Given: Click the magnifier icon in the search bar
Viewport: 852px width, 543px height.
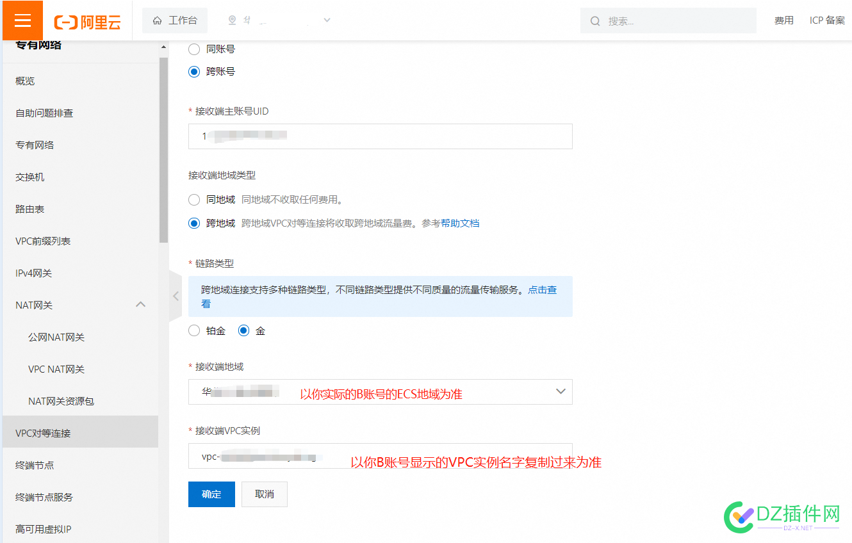Looking at the screenshot, I should [x=595, y=20].
